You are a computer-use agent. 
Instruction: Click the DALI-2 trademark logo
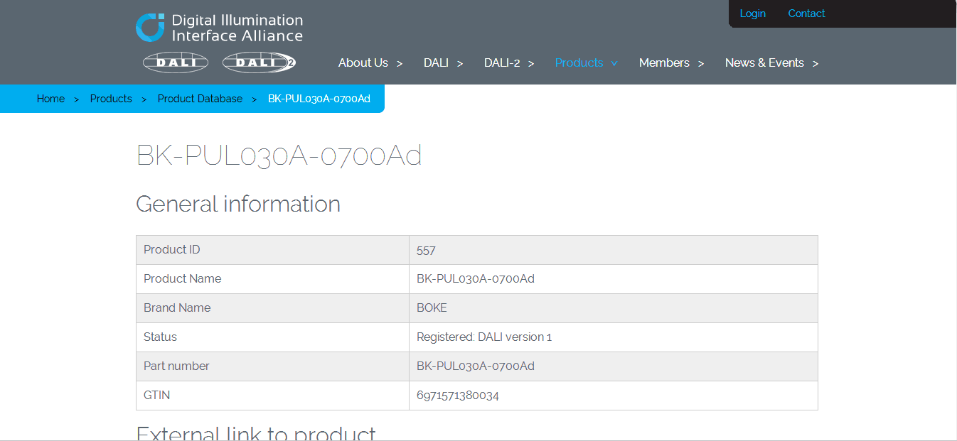tap(260, 62)
